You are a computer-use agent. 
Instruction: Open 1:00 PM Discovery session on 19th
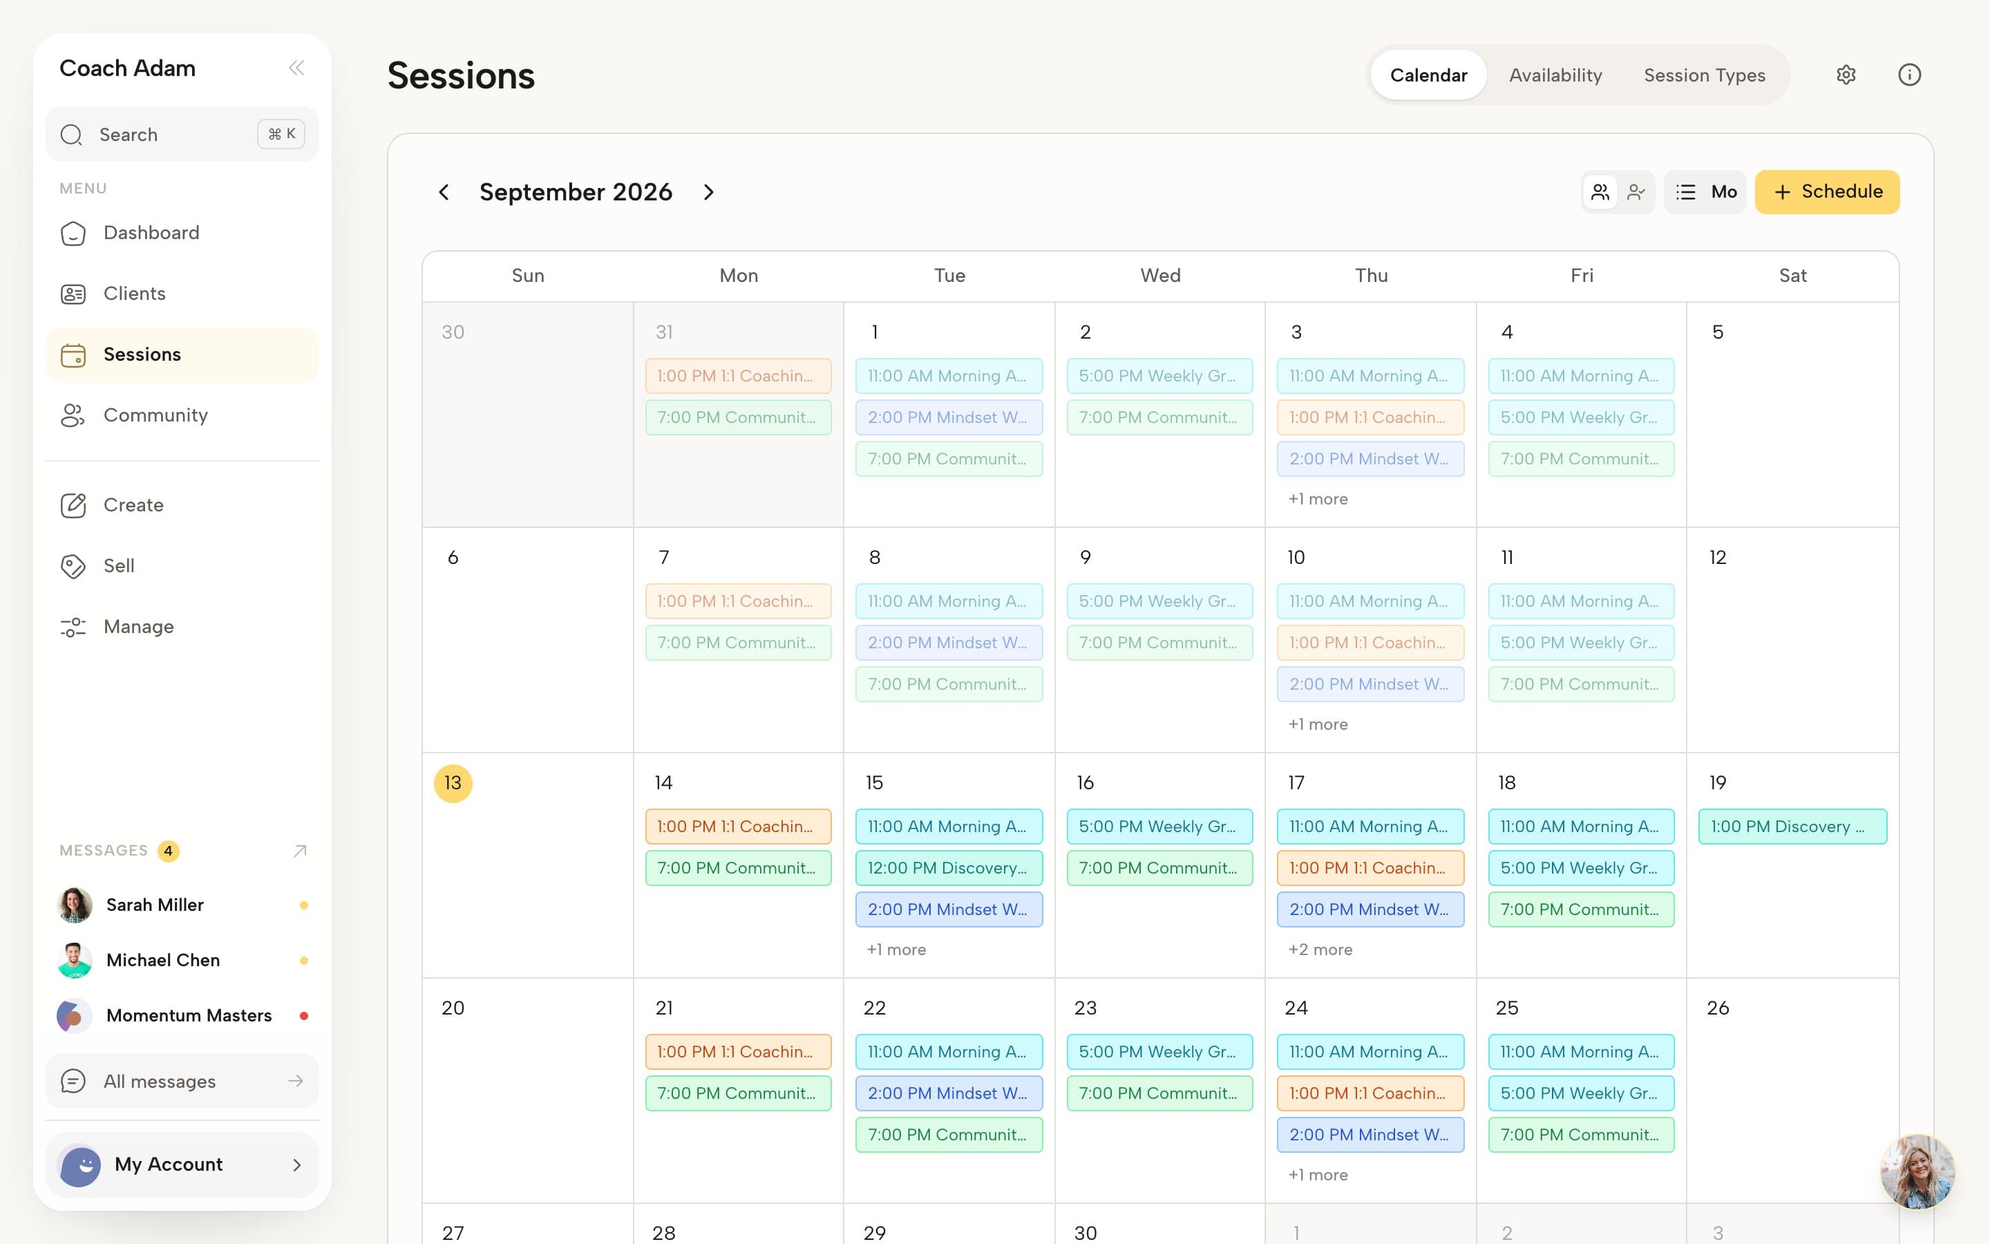[1792, 827]
